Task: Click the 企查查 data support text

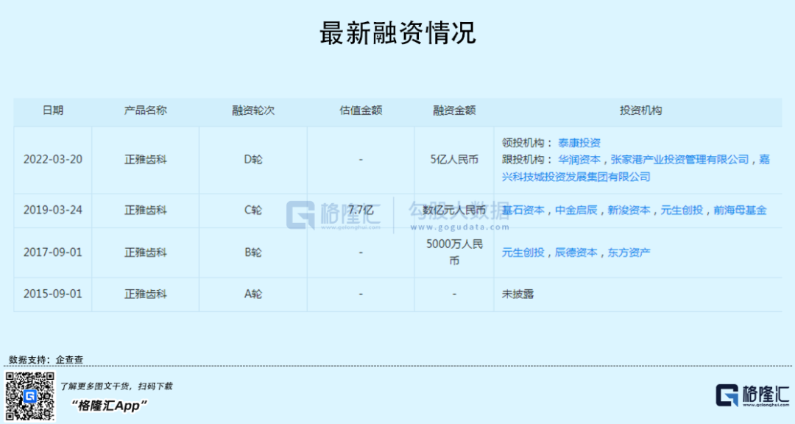Action: coord(70,360)
